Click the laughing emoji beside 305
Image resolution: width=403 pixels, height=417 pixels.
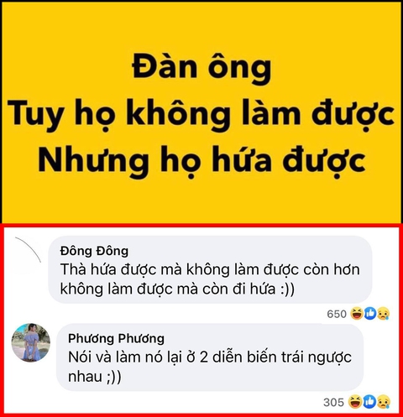click(355, 402)
